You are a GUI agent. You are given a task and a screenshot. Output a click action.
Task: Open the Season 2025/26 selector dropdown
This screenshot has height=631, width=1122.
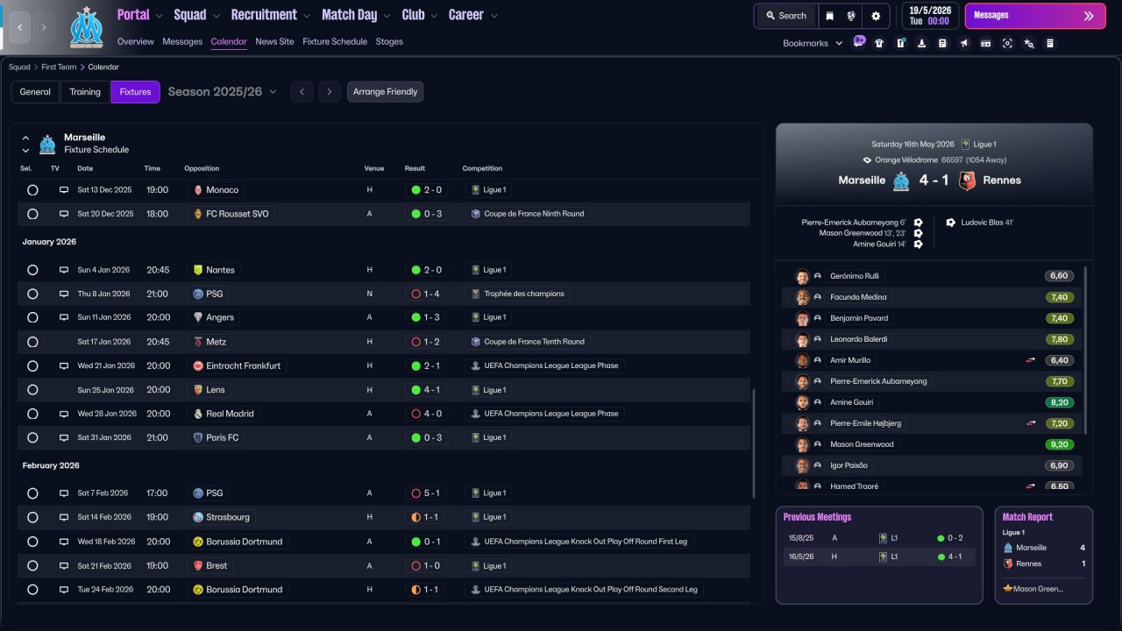point(222,92)
